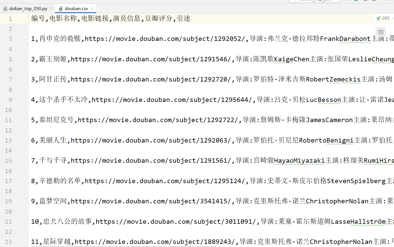Click the URL ending subject/1295644/

coord(172,100)
